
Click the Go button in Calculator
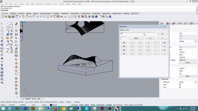[162, 34]
